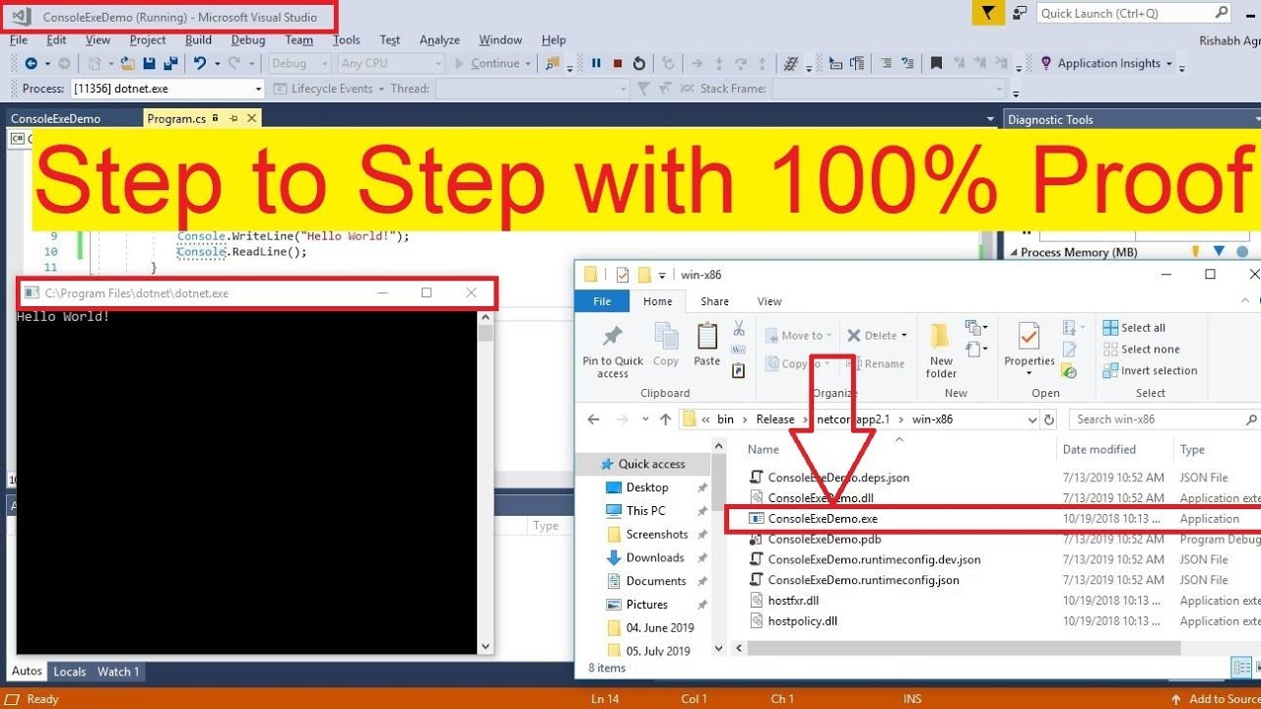Stop debugging with the red Stop icon
The height and width of the screenshot is (709, 1261).
618,63
